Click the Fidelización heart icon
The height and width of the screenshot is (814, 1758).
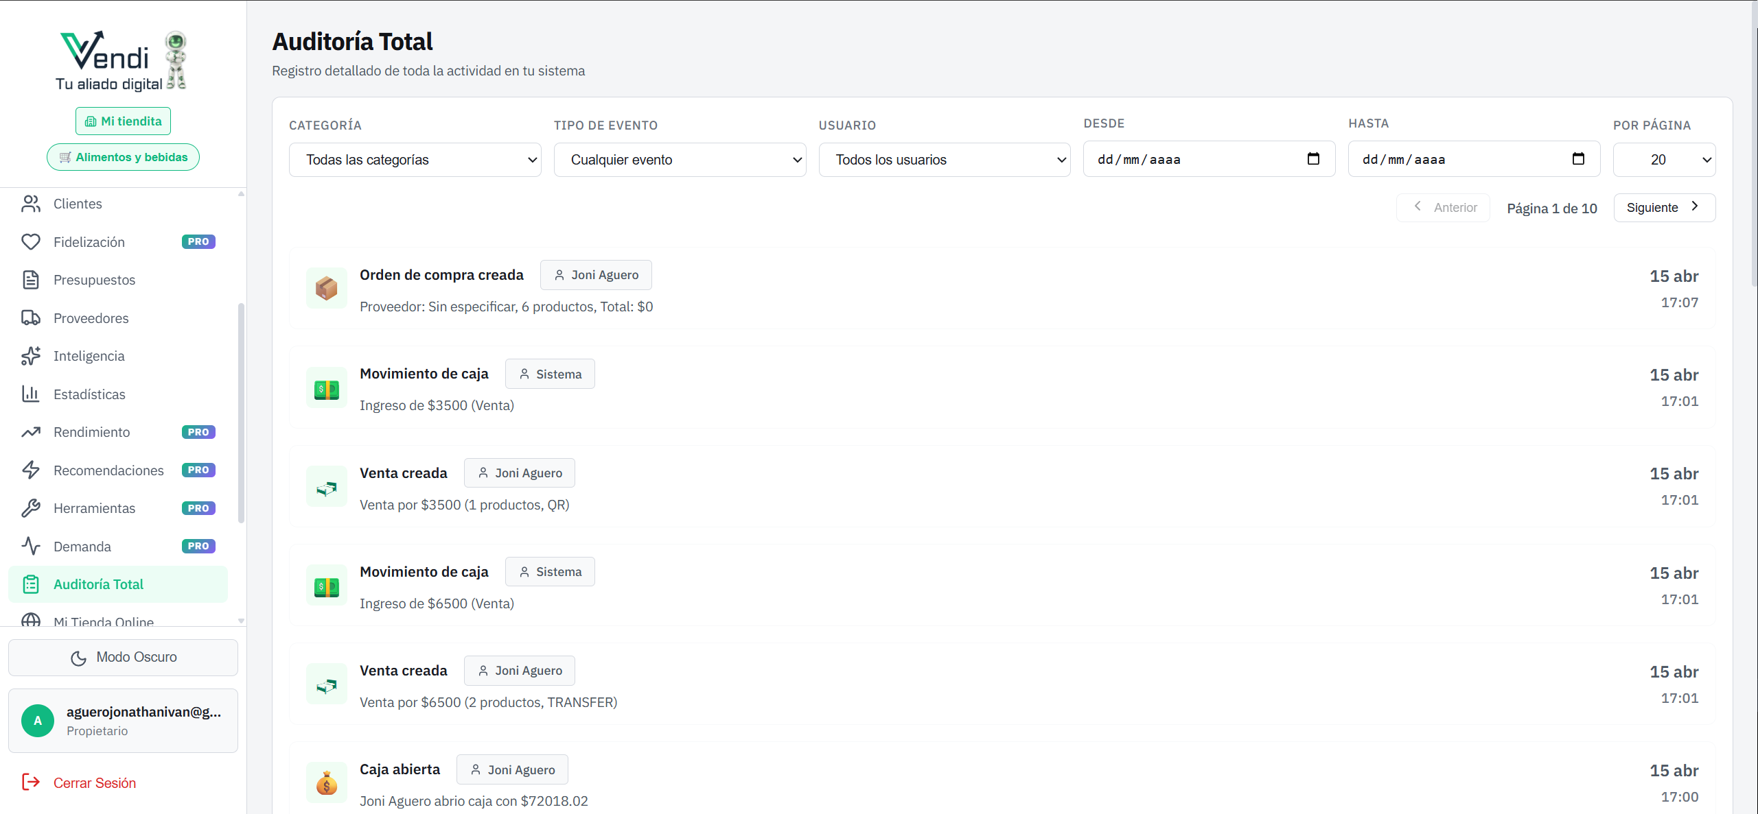(x=31, y=242)
